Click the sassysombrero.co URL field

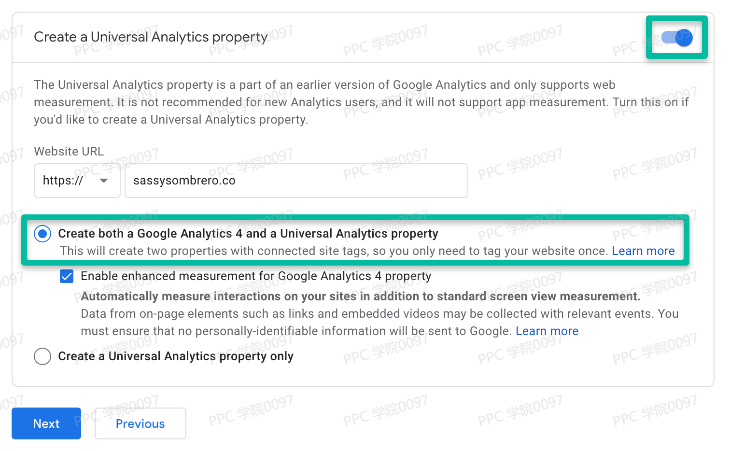[295, 181]
